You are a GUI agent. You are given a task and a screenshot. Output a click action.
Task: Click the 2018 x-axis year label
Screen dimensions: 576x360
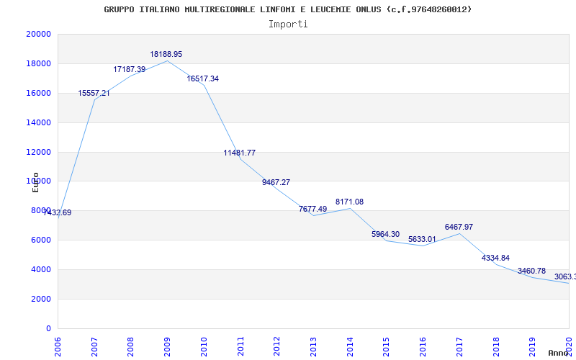[496, 346]
